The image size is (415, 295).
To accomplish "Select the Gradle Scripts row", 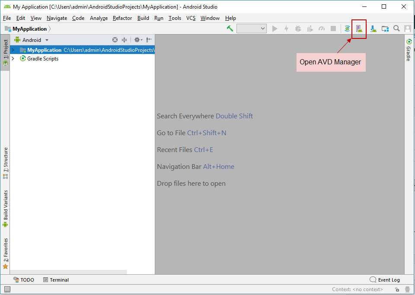I will point(82,58).
